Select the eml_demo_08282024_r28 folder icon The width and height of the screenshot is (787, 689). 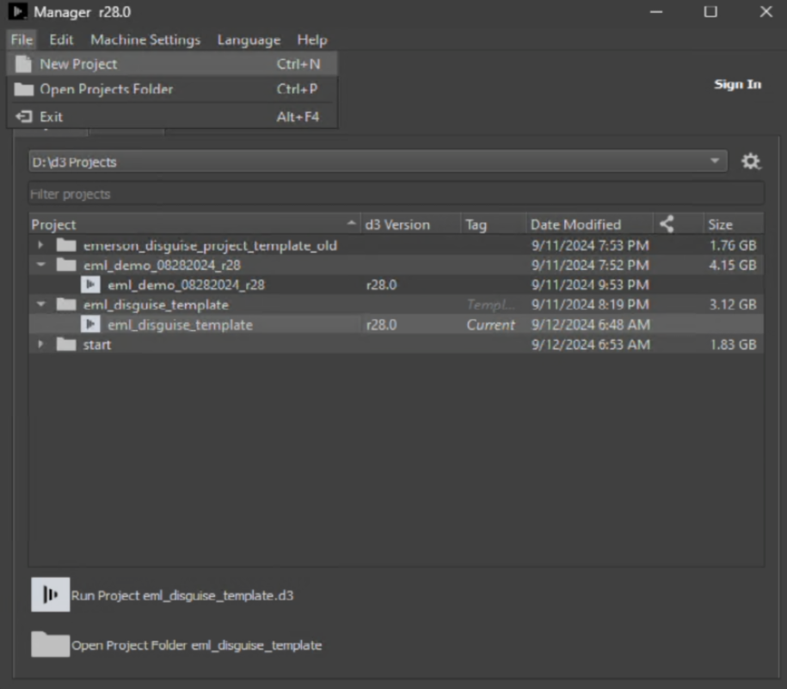click(66, 264)
